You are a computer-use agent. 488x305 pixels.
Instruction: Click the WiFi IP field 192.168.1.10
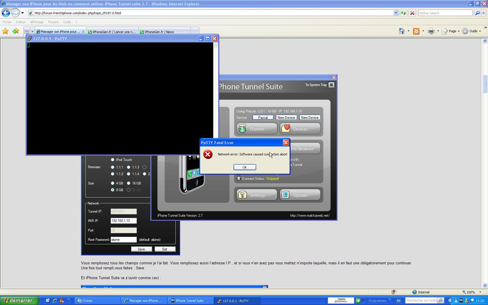pyautogui.click(x=123, y=221)
